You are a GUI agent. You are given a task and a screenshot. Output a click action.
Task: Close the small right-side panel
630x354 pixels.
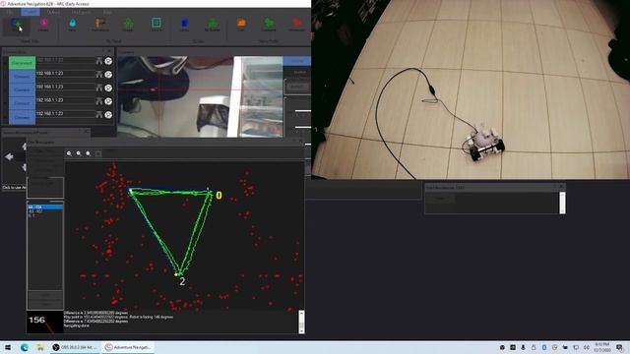pos(561,187)
